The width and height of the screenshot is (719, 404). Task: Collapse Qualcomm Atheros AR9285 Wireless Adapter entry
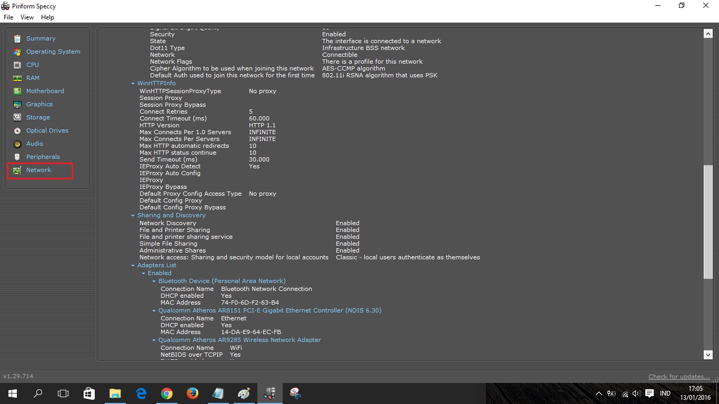(154, 340)
